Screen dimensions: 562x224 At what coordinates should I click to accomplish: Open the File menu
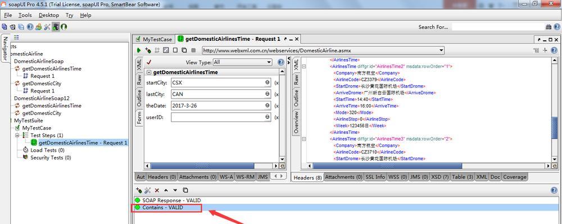point(7,15)
